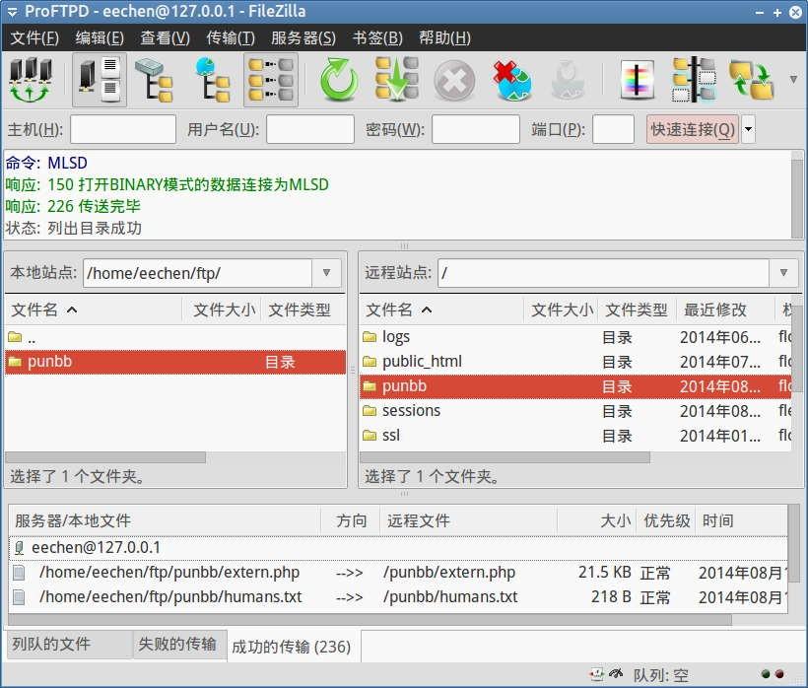The height and width of the screenshot is (688, 808).
Task: Process the transfer queue
Action: 396,79
